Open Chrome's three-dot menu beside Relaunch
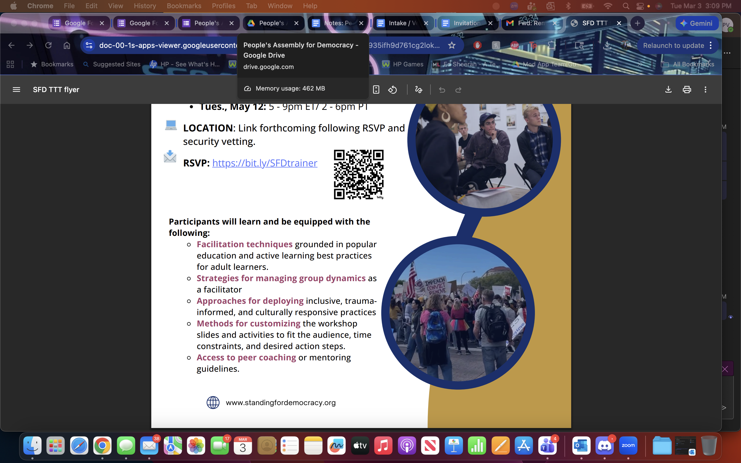The image size is (741, 463). (x=711, y=45)
